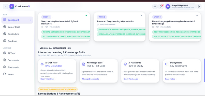205x96 pixels.
Task: Click 'Text Preprocessing & Tokenization Strategies' tag
Action: pyautogui.click(x=177, y=32)
